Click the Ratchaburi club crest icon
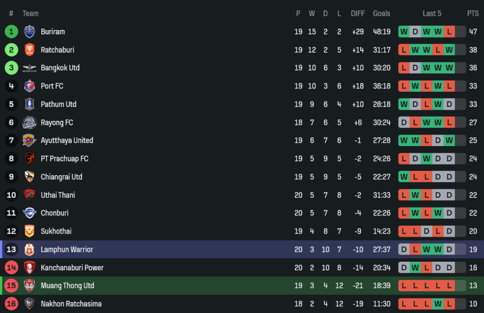Viewport: 484px width, 313px height. [30, 50]
